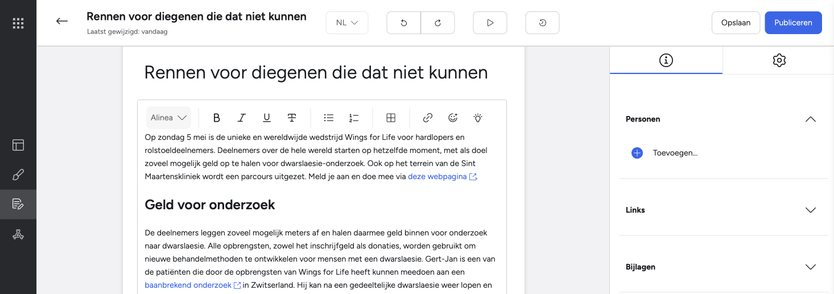
Task: Insert a bulleted list
Action: pos(329,118)
